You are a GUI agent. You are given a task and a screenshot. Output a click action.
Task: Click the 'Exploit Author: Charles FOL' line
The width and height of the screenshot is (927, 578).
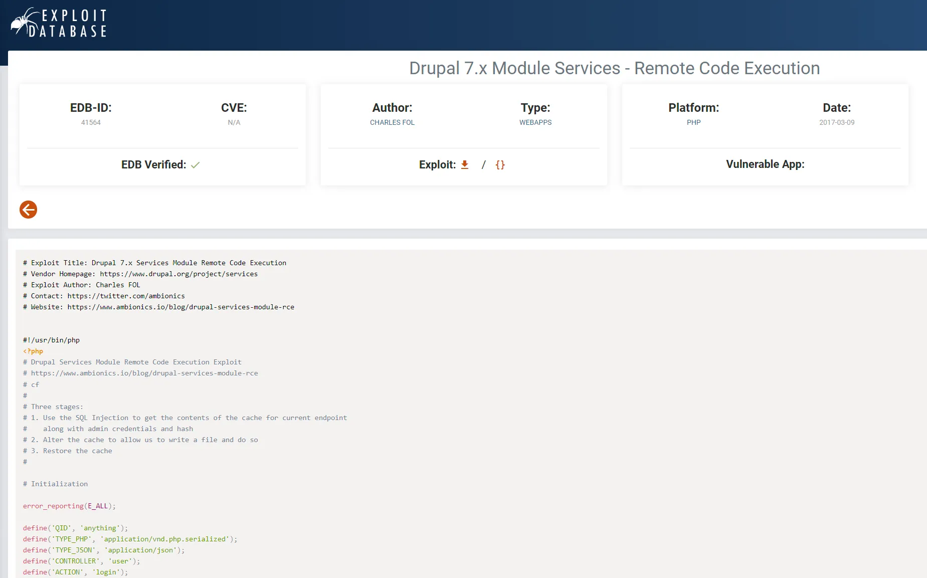coord(82,285)
